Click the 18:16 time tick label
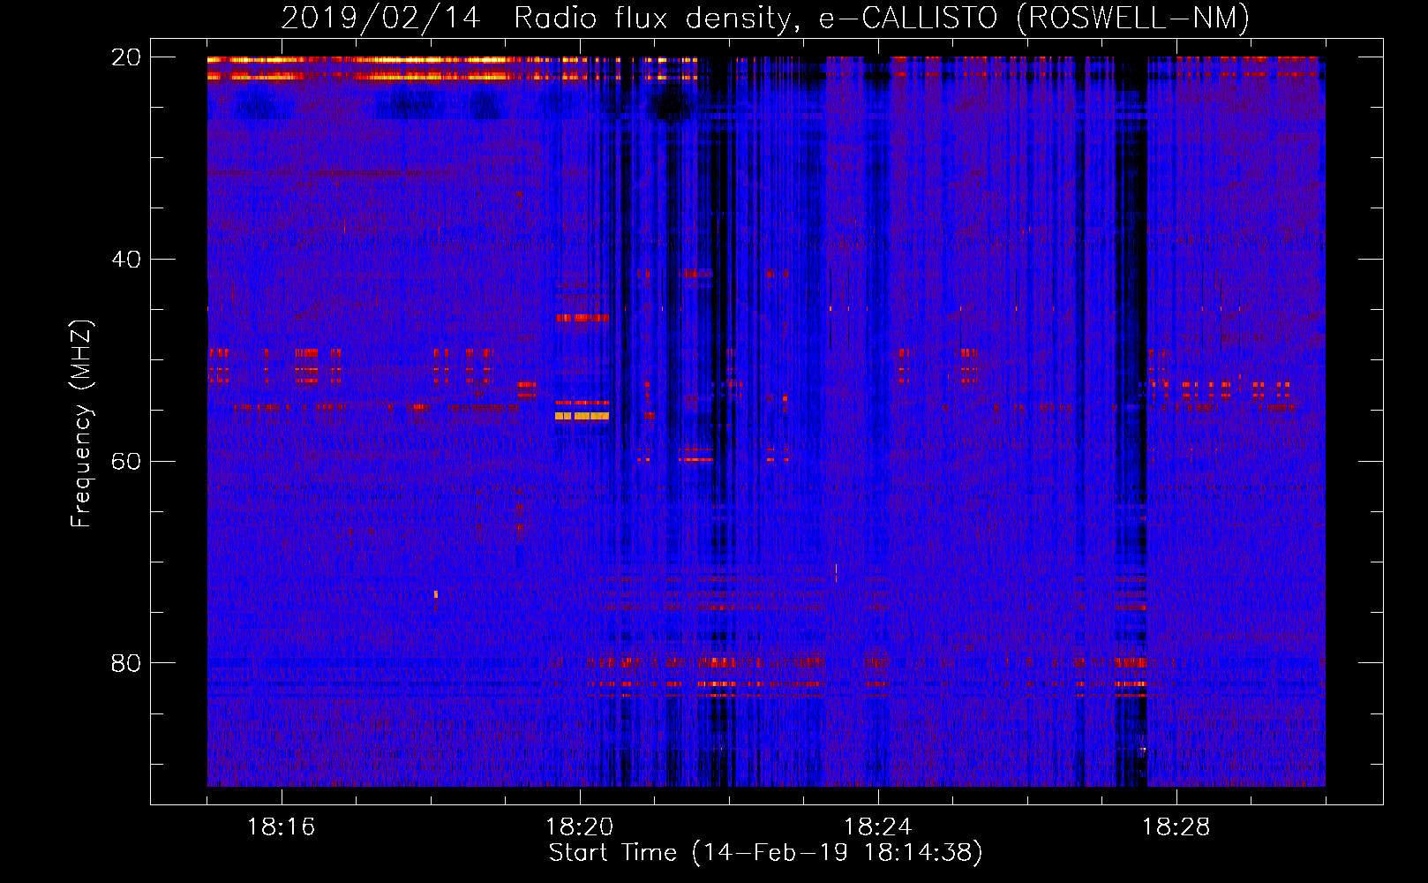The height and width of the screenshot is (883, 1428). [282, 827]
